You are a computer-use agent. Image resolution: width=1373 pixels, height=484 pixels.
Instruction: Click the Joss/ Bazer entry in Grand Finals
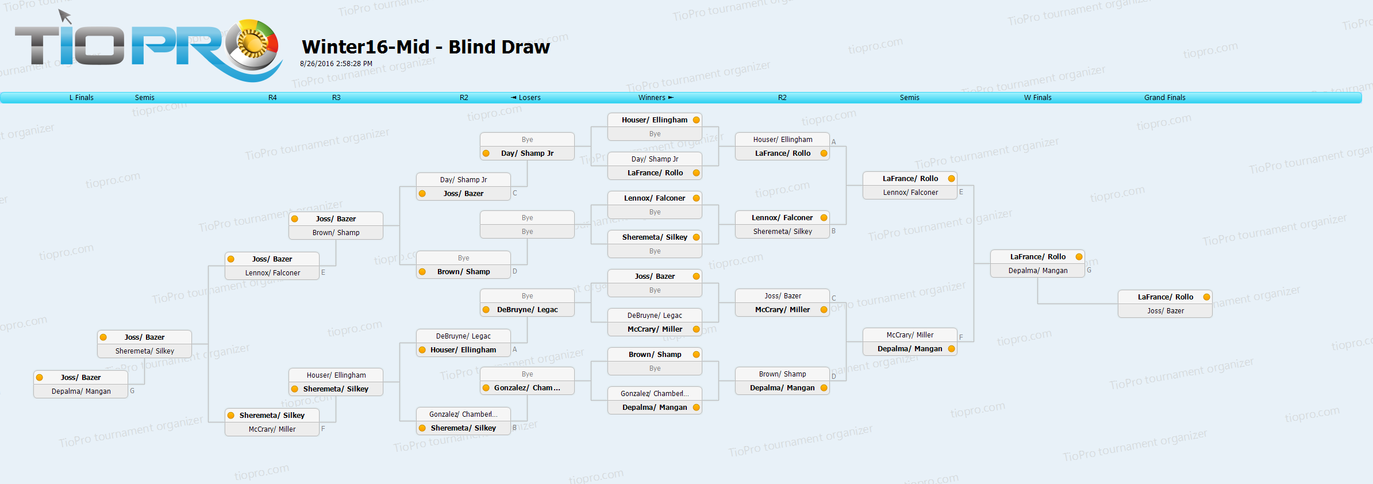1165,311
